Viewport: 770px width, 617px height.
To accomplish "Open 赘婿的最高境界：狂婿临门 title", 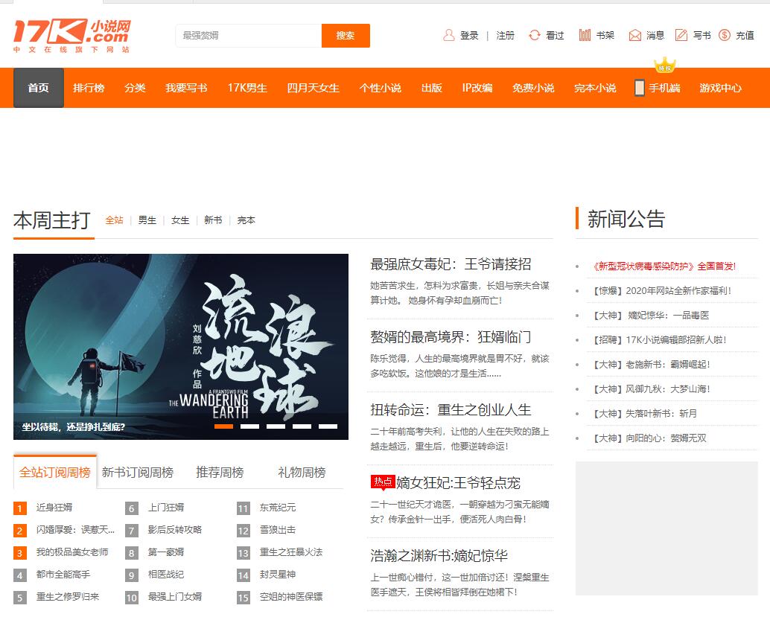I will (x=451, y=337).
